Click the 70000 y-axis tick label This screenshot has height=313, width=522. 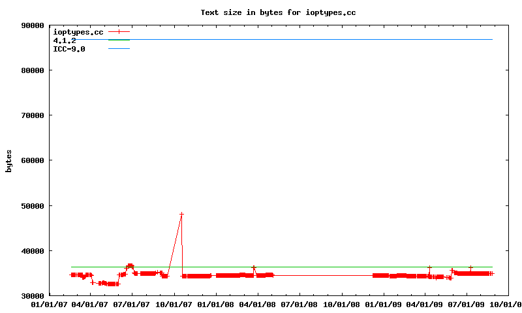pyautogui.click(x=32, y=115)
